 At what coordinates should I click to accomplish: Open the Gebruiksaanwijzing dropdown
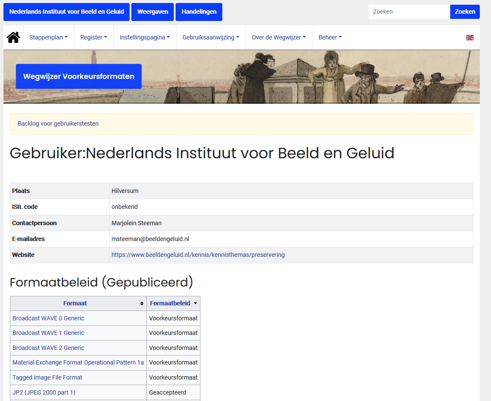click(x=211, y=37)
